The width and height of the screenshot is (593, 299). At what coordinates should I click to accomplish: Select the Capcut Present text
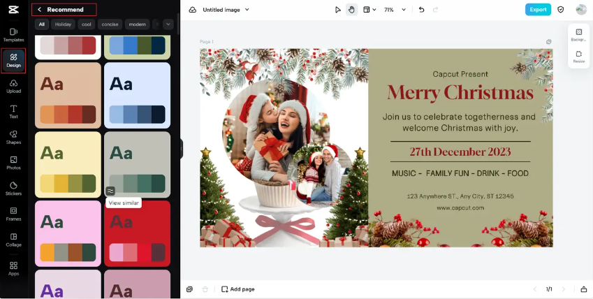click(460, 74)
